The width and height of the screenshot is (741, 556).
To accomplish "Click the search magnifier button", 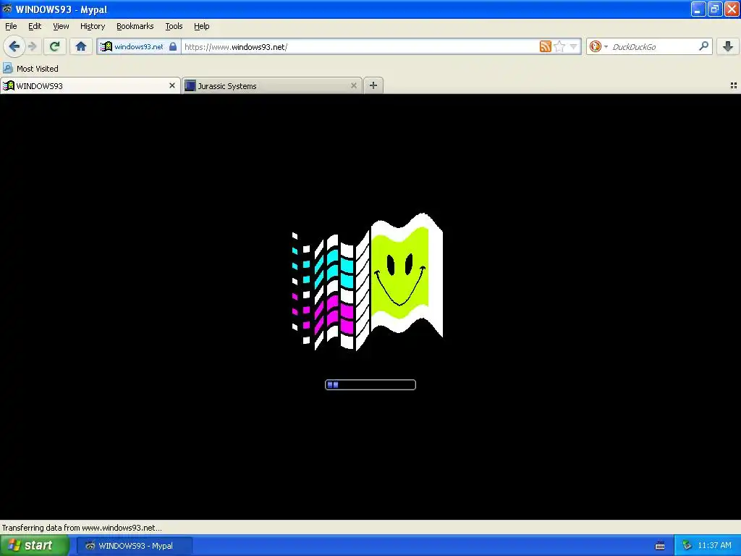I will click(x=703, y=46).
